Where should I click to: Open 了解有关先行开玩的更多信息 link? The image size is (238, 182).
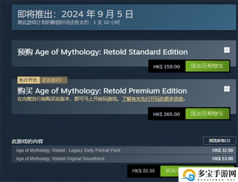point(154,99)
